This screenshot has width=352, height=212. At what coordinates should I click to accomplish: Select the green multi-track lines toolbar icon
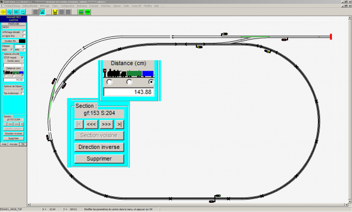pyautogui.click(x=81, y=12)
